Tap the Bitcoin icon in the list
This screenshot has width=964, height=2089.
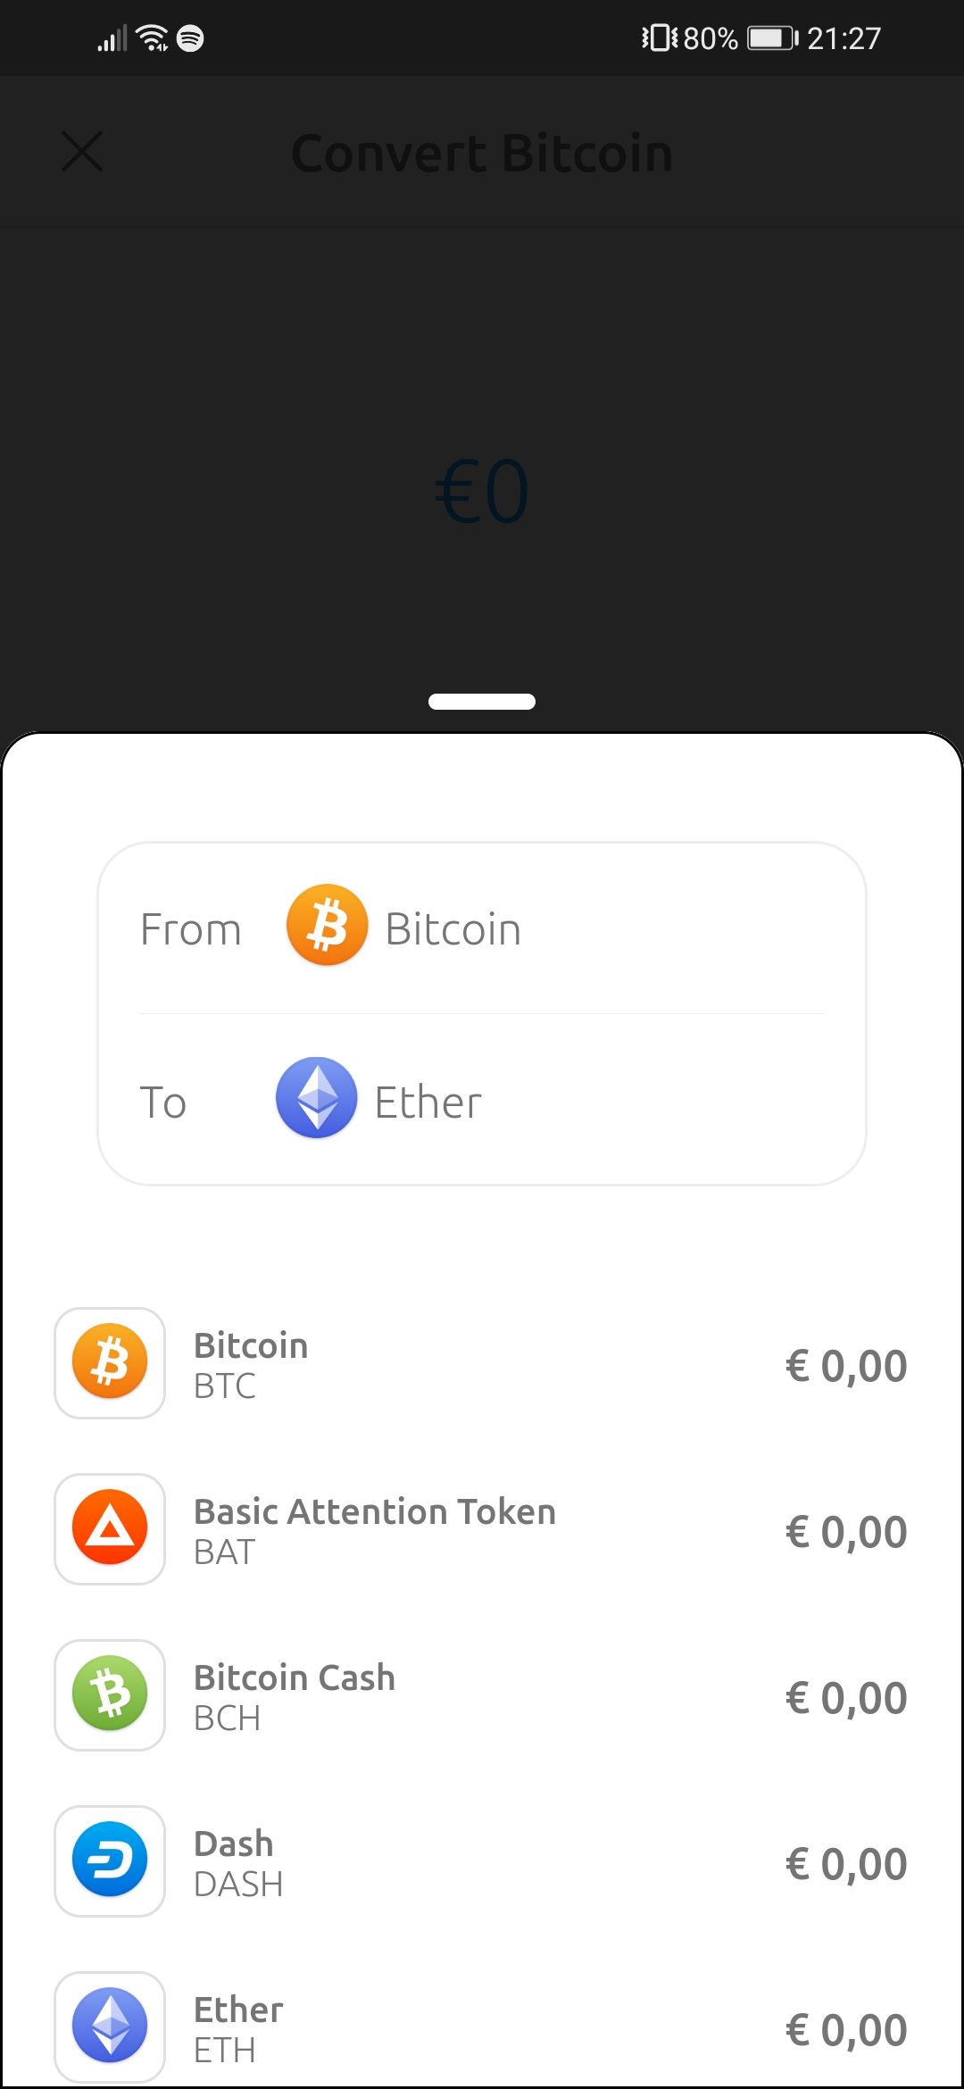110,1362
